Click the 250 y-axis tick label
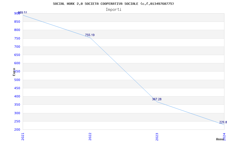227x142 pixels. 17,121
